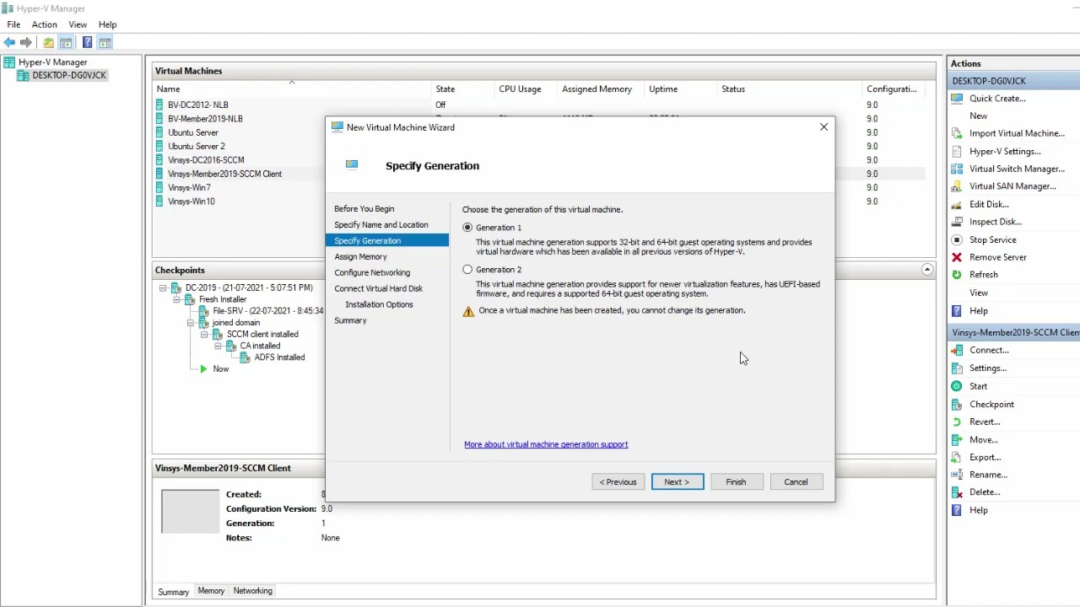Sort by Assigned Memory column header
The height and width of the screenshot is (607, 1080).
point(597,89)
